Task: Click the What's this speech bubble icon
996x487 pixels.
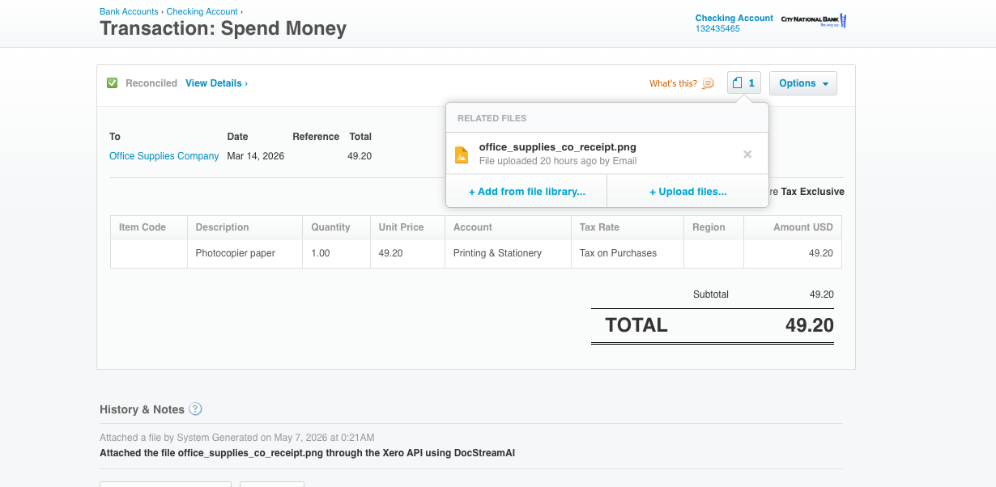Action: 708,83
